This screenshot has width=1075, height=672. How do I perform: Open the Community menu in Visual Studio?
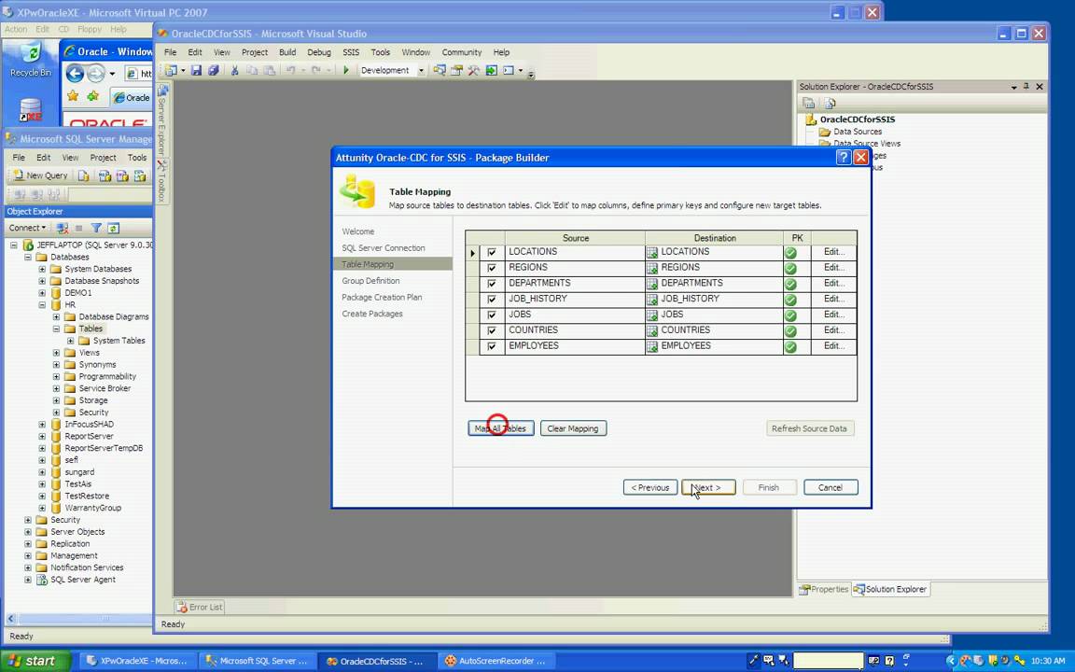point(461,52)
